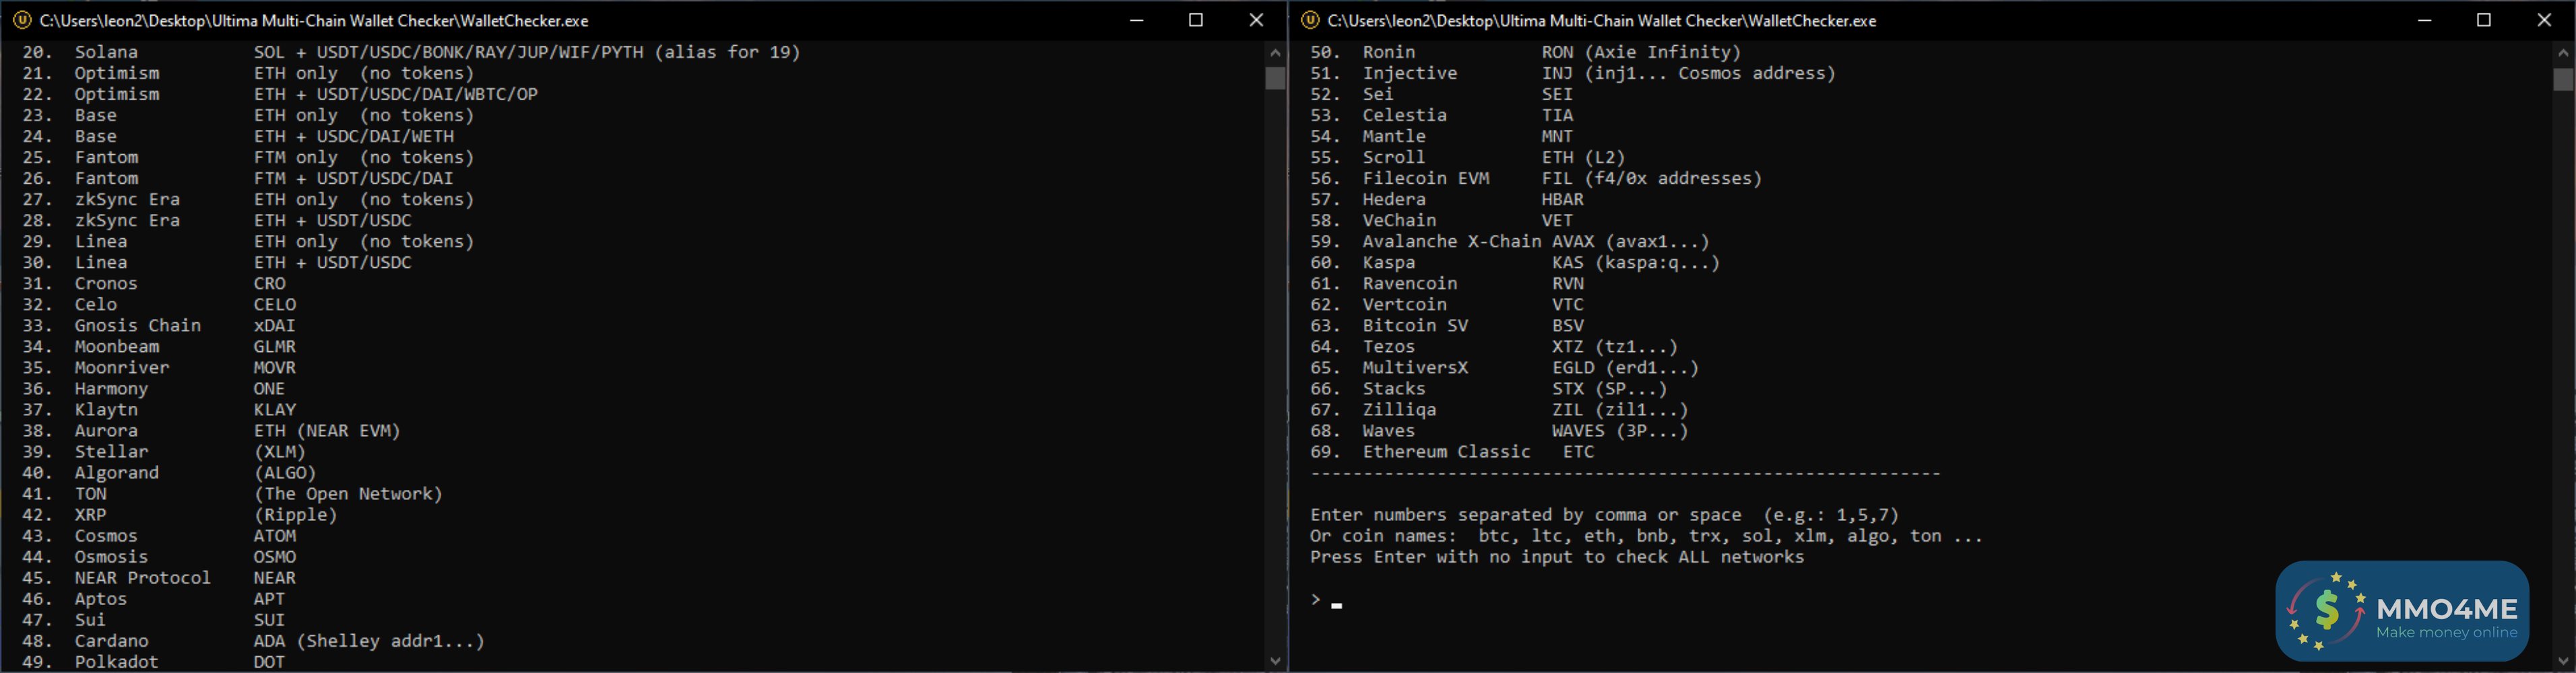The image size is (2576, 673).
Task: Click the 'Bitcoin SV' entry
Action: click(x=1416, y=324)
